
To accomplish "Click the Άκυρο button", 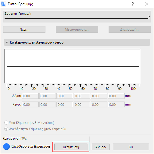I will (x=101, y=147).
